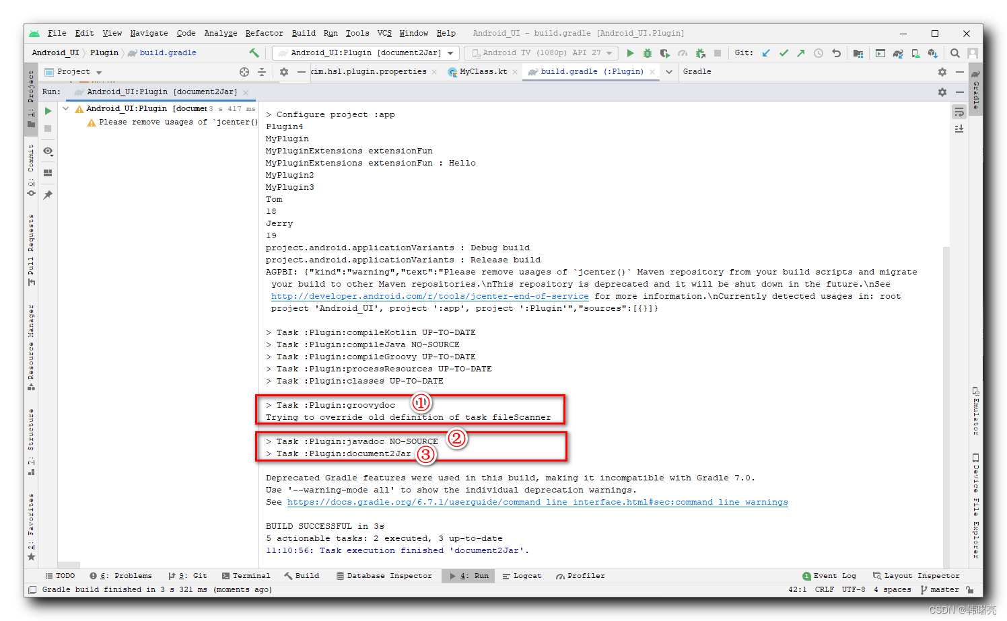Open the Refactor menu
Image resolution: width=1007 pixels, height=621 pixels.
(265, 33)
